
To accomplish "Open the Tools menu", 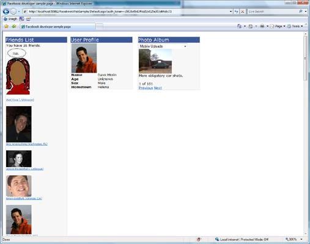I will 295,26.
